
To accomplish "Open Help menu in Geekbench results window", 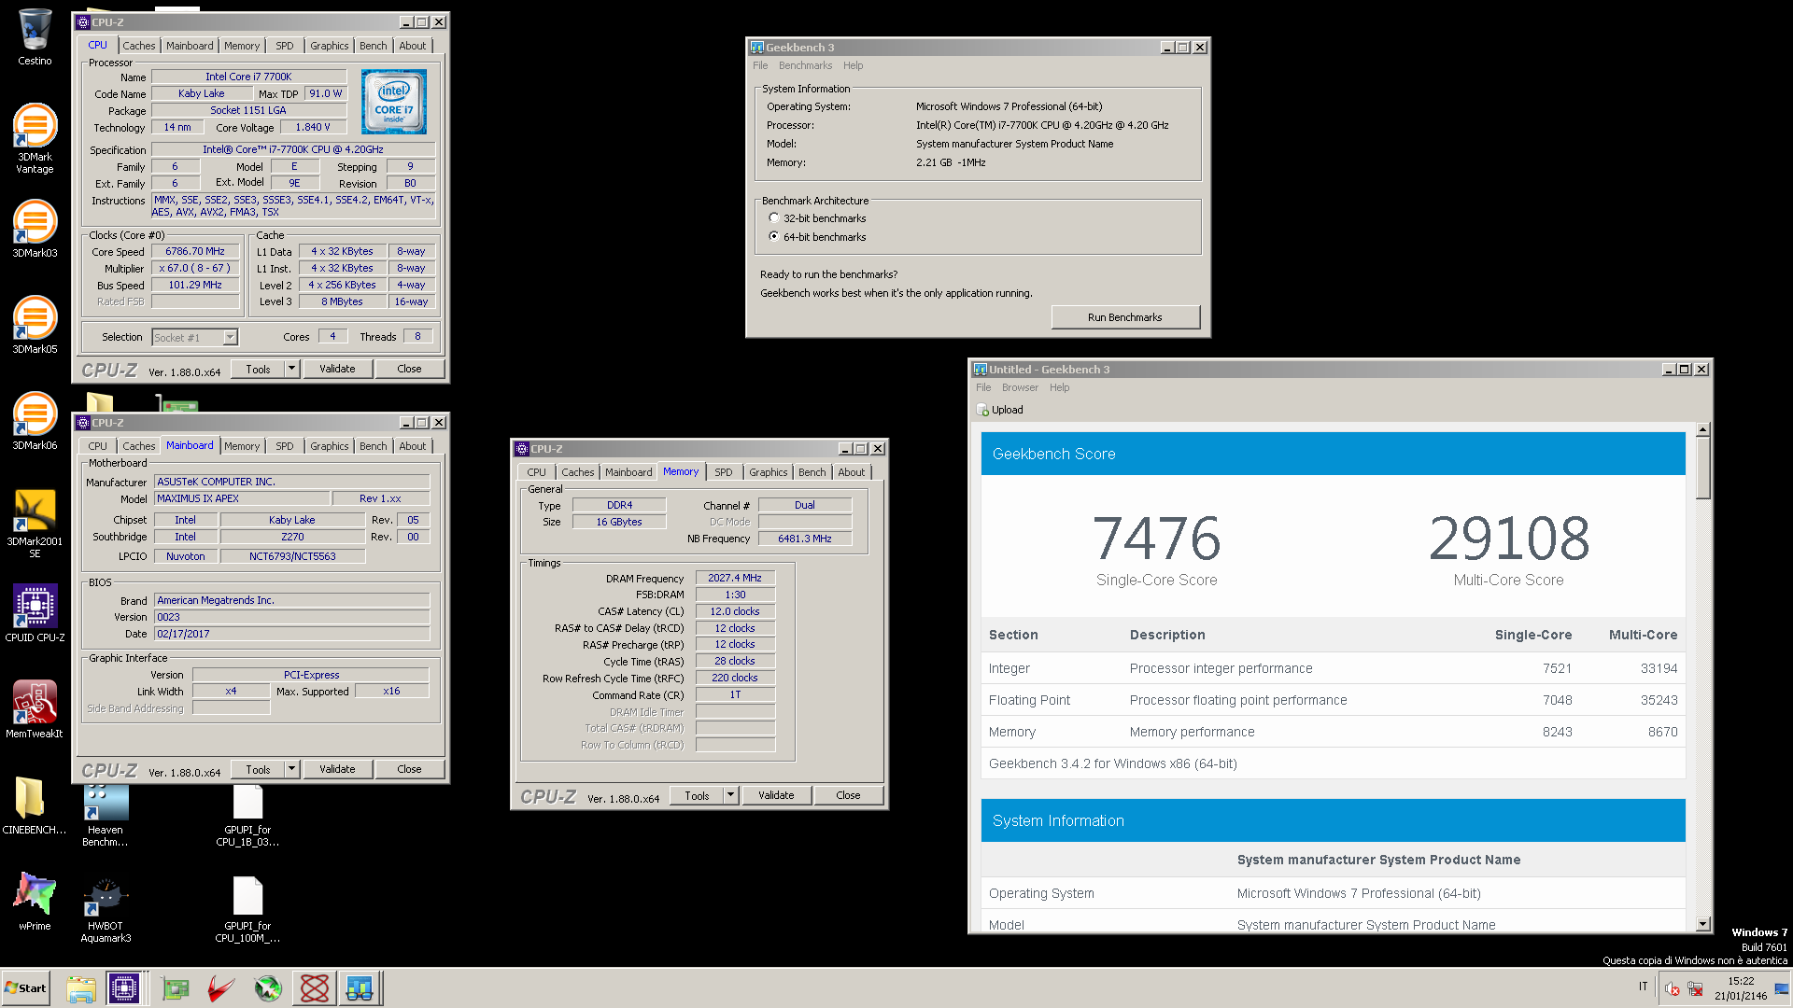I will click(x=1059, y=387).
